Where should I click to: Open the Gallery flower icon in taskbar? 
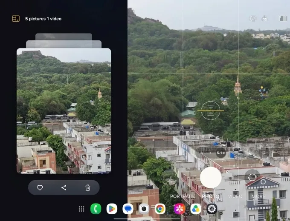(x=180, y=209)
